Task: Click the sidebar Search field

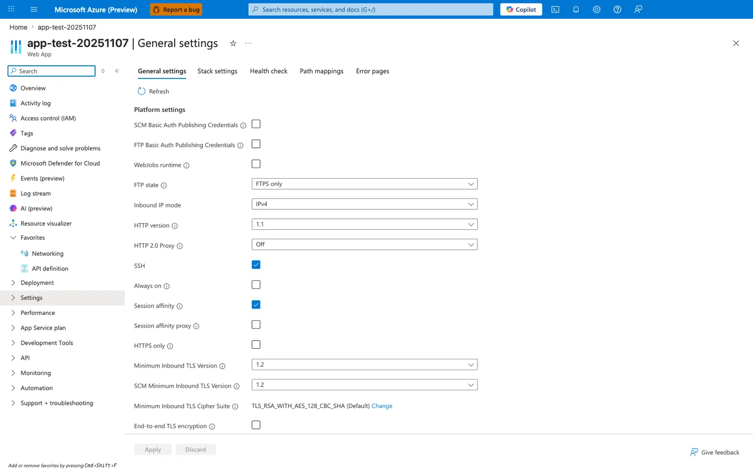Action: pyautogui.click(x=52, y=71)
